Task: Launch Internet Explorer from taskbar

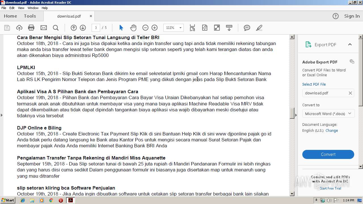Action: (23, 200)
